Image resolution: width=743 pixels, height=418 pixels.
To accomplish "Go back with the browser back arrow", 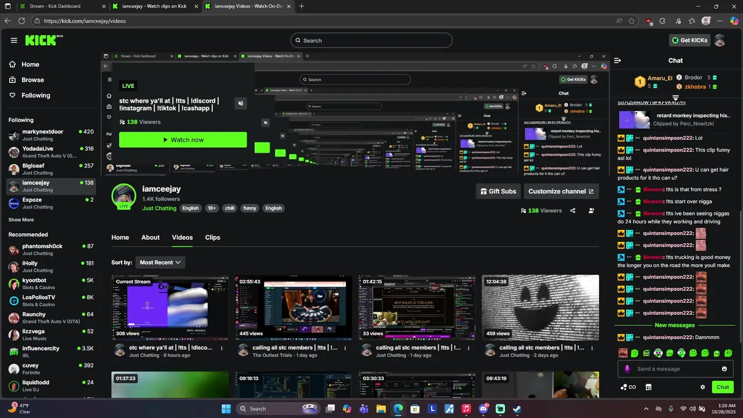I will pos(8,21).
